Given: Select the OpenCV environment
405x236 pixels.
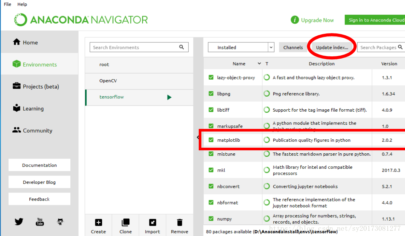Looking at the screenshot, I should pos(139,81).
